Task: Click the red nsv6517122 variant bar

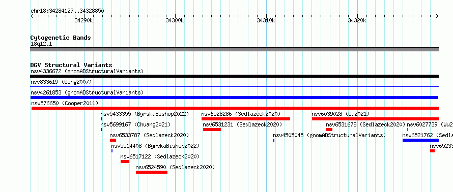Action: click(x=125, y=162)
